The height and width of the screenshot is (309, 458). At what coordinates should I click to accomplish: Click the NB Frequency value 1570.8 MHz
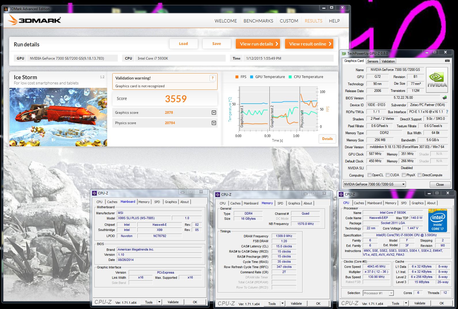pos(305,224)
